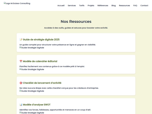
Task: Click the image in the Checklist de lancement card
Action: tap(32, 91)
